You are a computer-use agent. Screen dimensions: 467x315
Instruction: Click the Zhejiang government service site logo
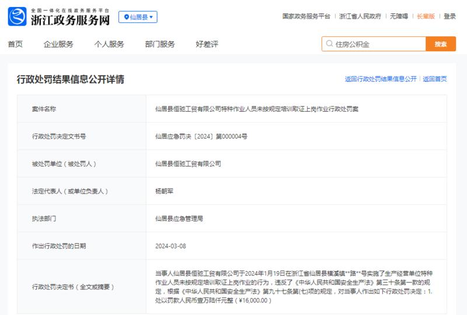pos(18,17)
